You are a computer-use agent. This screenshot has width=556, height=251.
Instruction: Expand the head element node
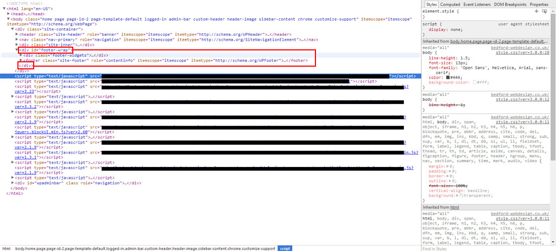tap(9, 14)
